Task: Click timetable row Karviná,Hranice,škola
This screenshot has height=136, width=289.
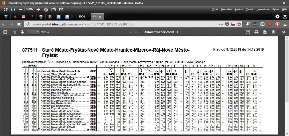Action: click(142, 93)
